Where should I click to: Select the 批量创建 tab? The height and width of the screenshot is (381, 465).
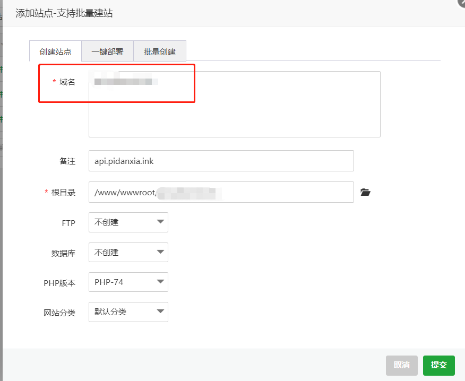(x=159, y=52)
